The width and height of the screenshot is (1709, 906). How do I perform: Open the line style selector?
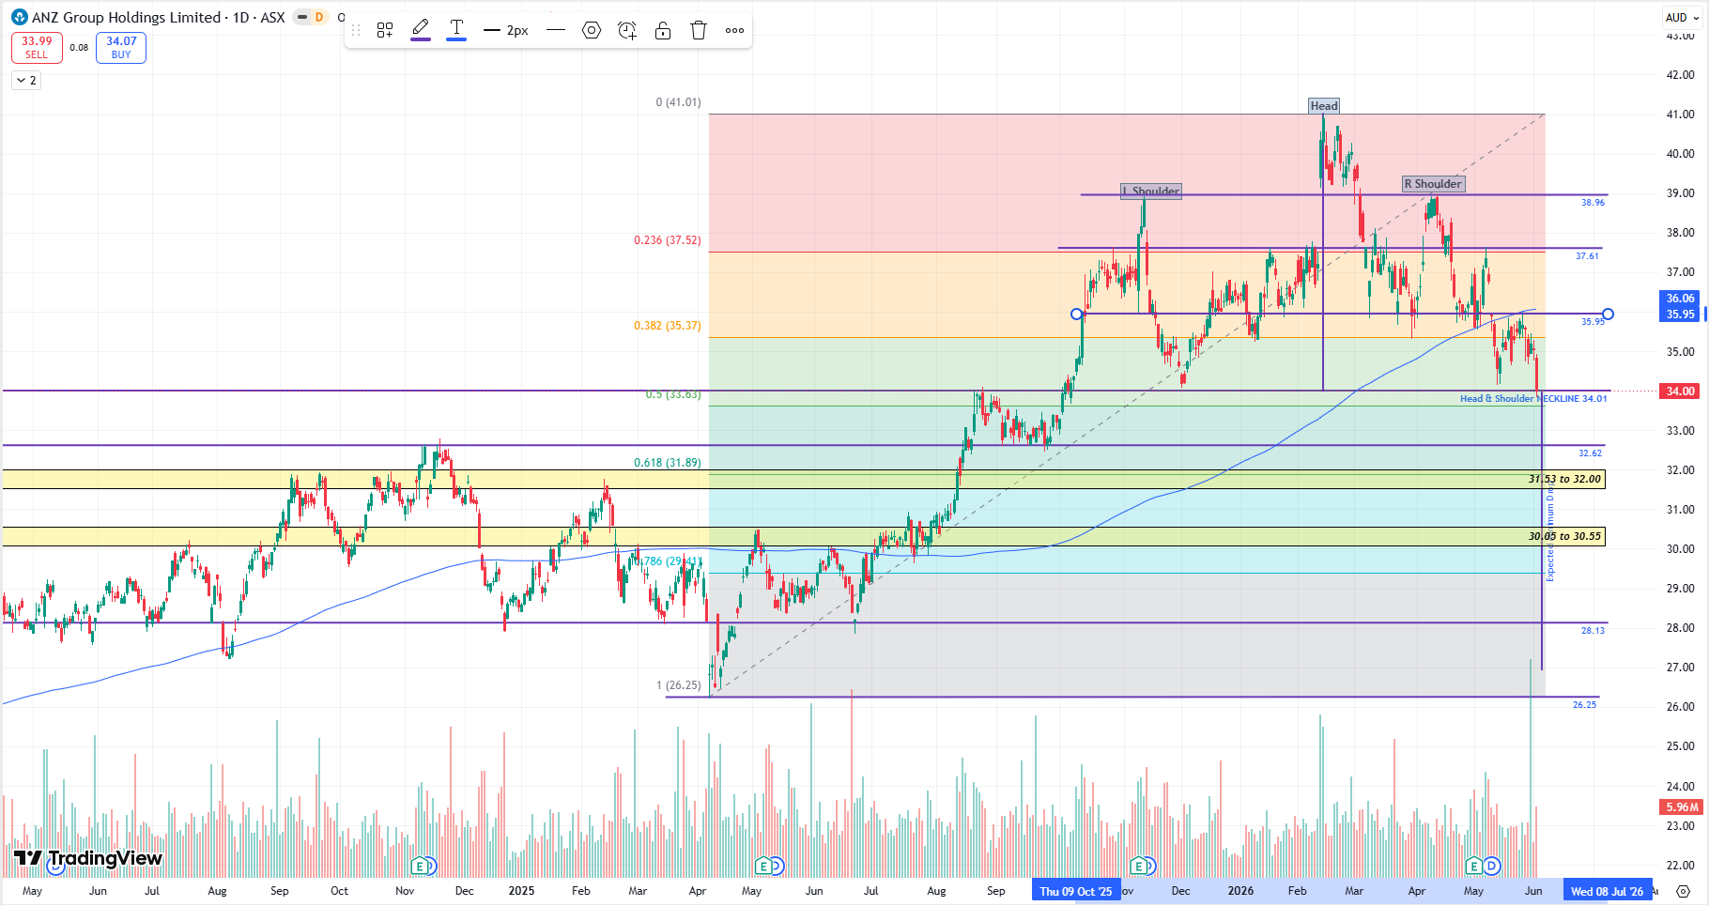pos(556,30)
